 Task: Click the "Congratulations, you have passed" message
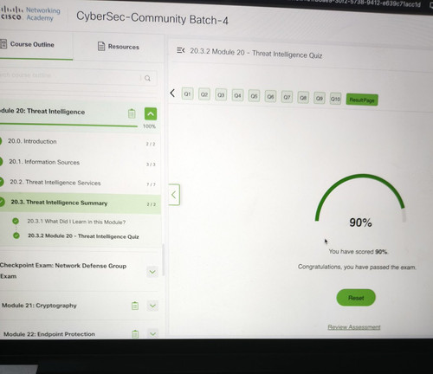(x=357, y=267)
